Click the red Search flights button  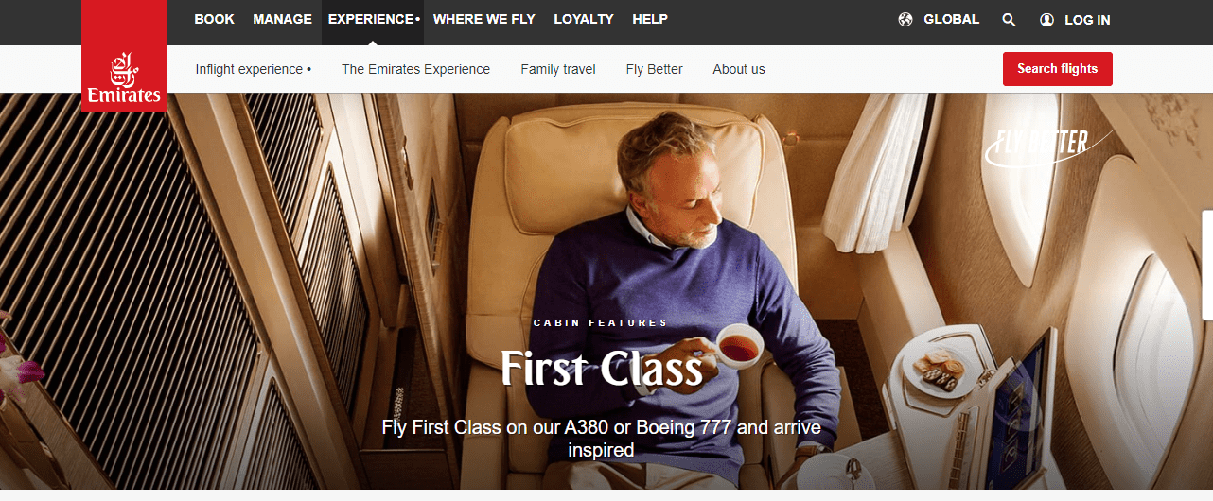click(x=1057, y=69)
